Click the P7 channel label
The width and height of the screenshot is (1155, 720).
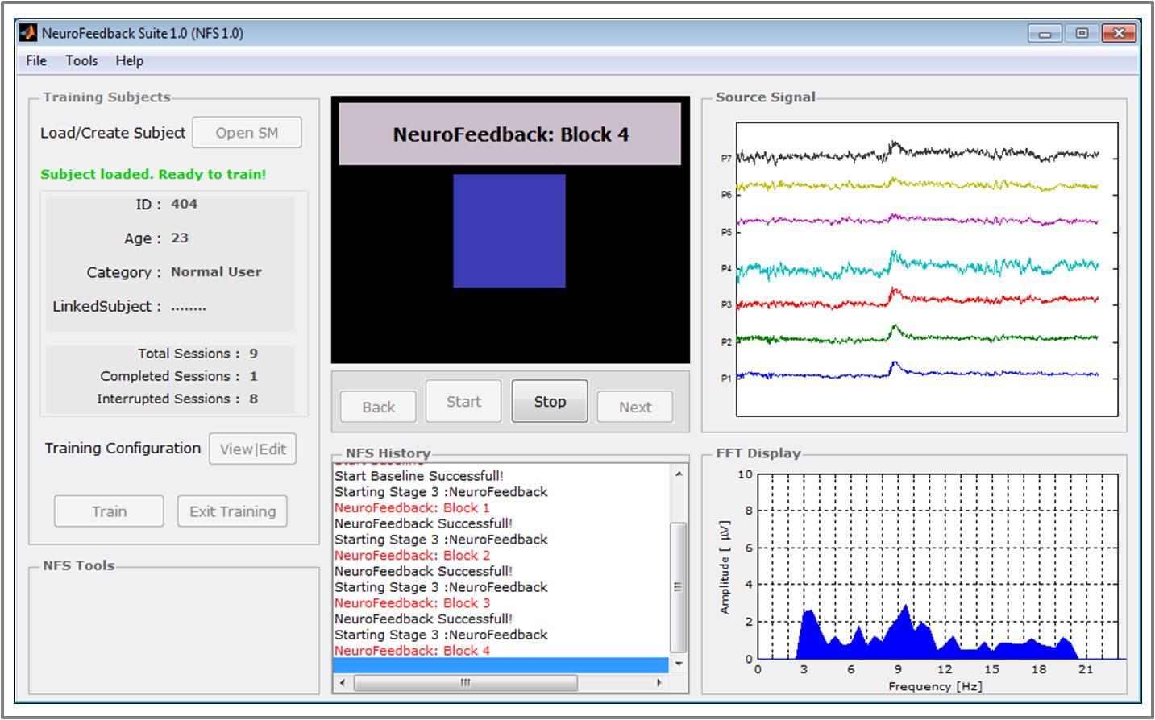tap(726, 159)
